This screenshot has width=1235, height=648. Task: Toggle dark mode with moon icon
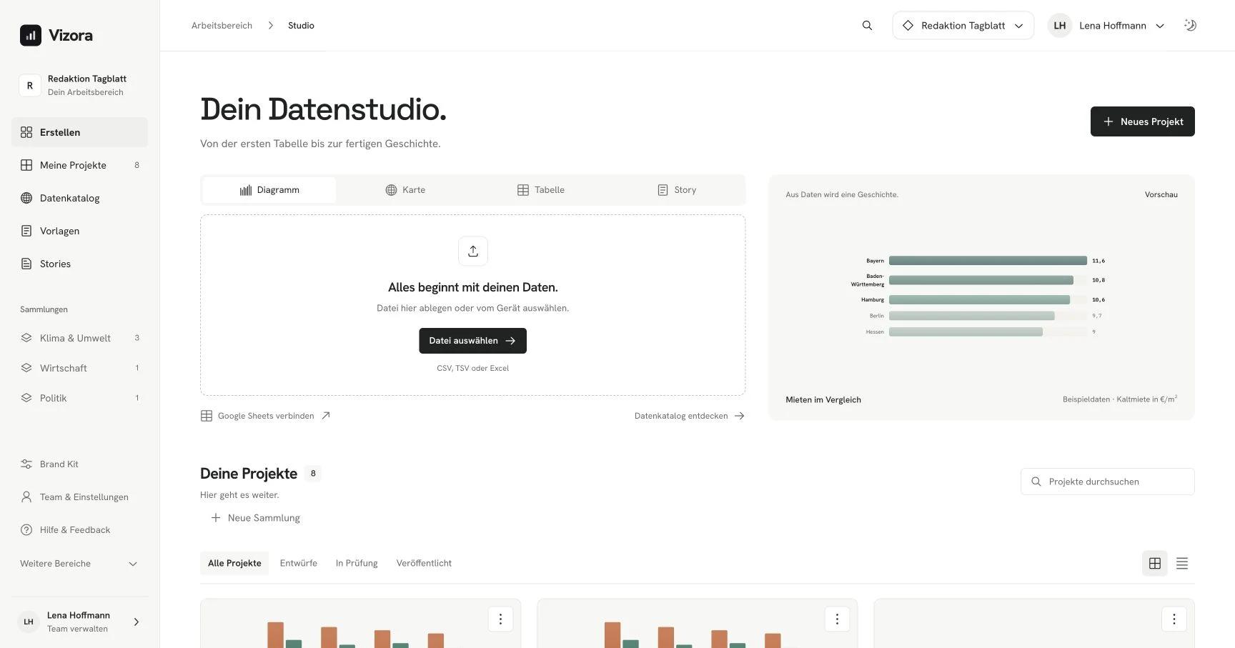1190,25
